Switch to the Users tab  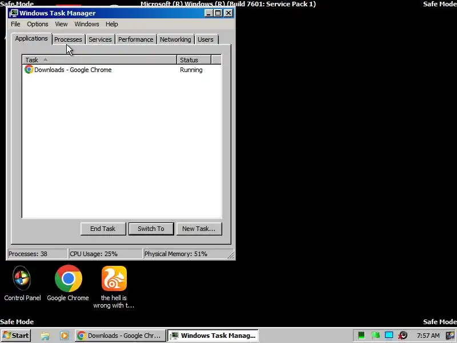click(x=206, y=39)
